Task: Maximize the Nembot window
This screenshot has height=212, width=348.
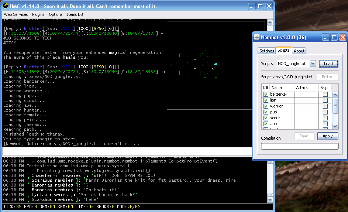Action: click(334, 37)
